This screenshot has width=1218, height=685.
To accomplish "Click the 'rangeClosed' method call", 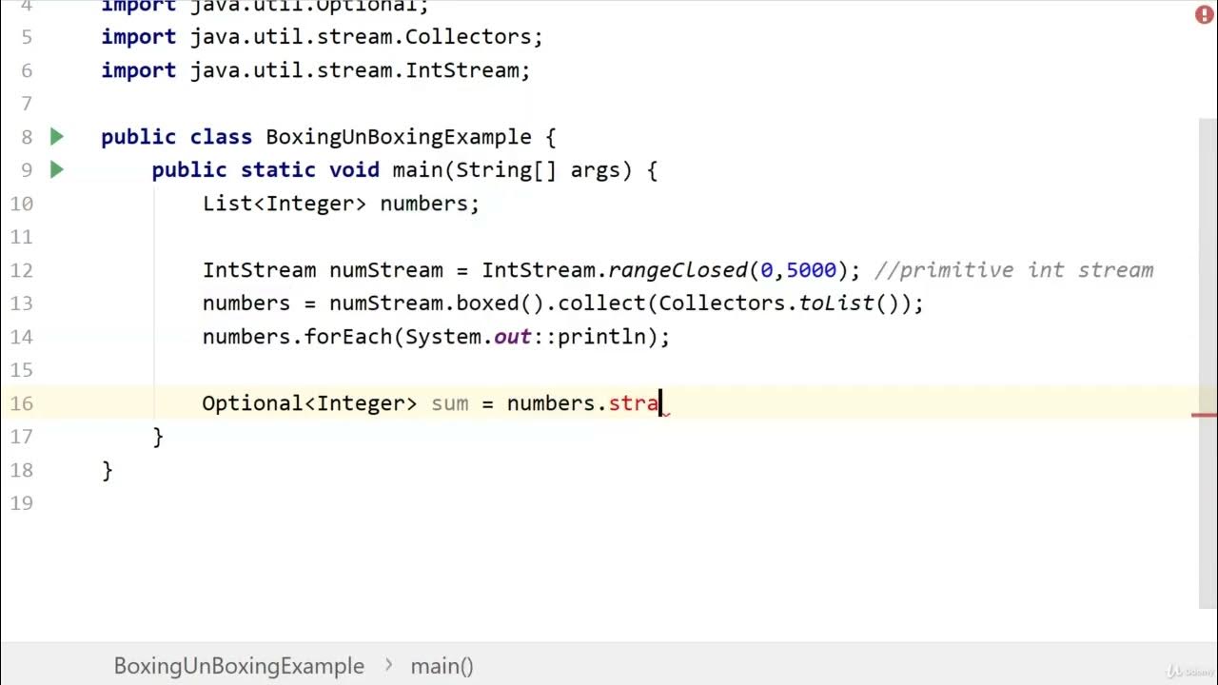I will coord(678,270).
